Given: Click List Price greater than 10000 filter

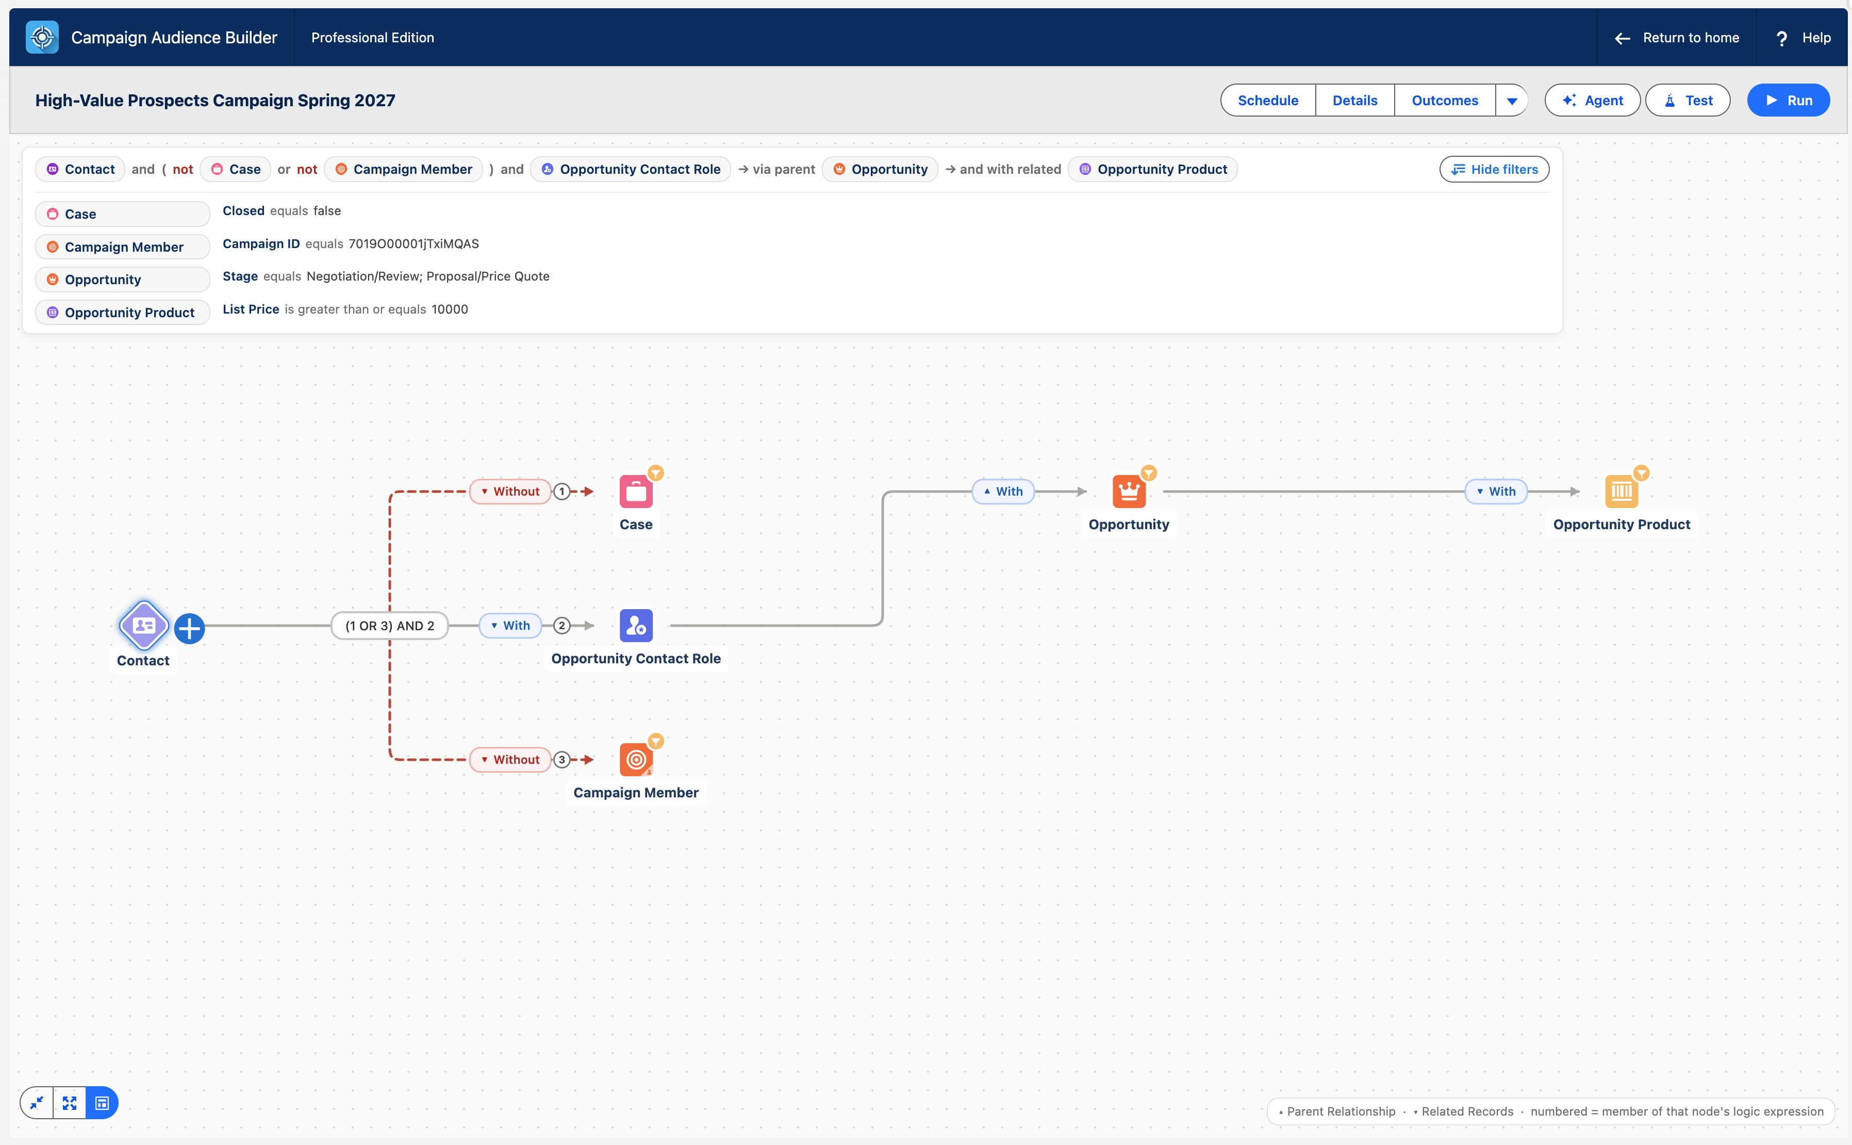Looking at the screenshot, I should [345, 309].
